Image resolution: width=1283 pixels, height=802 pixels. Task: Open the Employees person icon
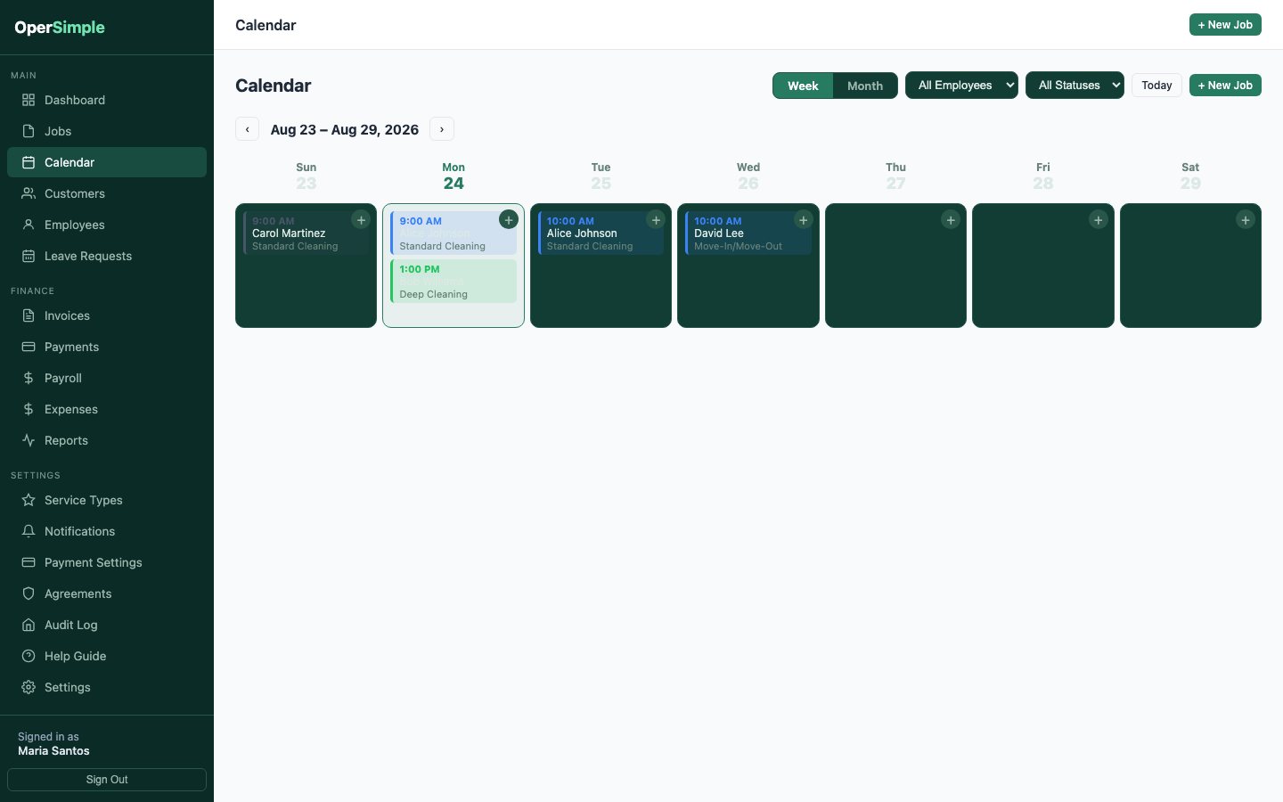pos(29,225)
